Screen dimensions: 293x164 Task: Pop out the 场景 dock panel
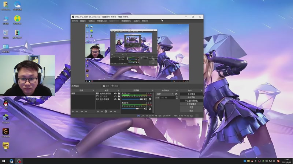click(93, 90)
